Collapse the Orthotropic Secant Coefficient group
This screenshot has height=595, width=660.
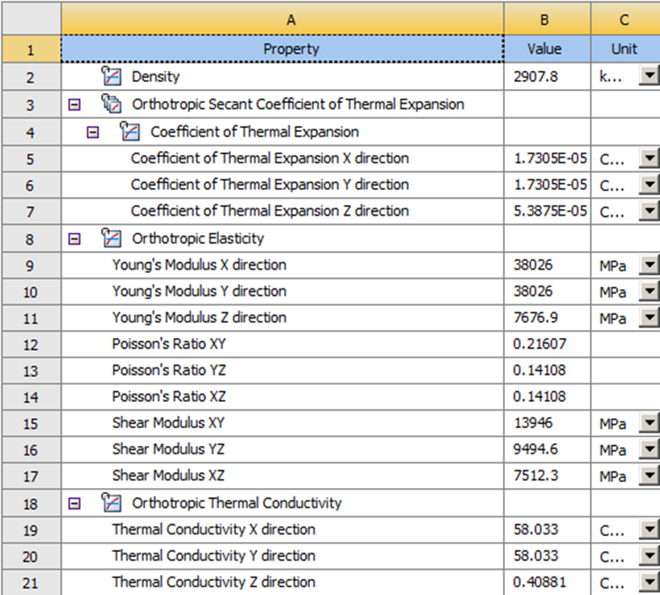[74, 105]
